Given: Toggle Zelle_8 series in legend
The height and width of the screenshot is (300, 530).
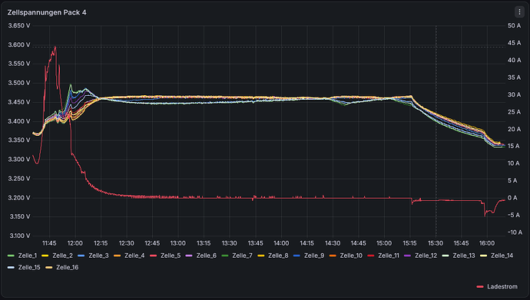Looking at the screenshot, I should pos(273,255).
